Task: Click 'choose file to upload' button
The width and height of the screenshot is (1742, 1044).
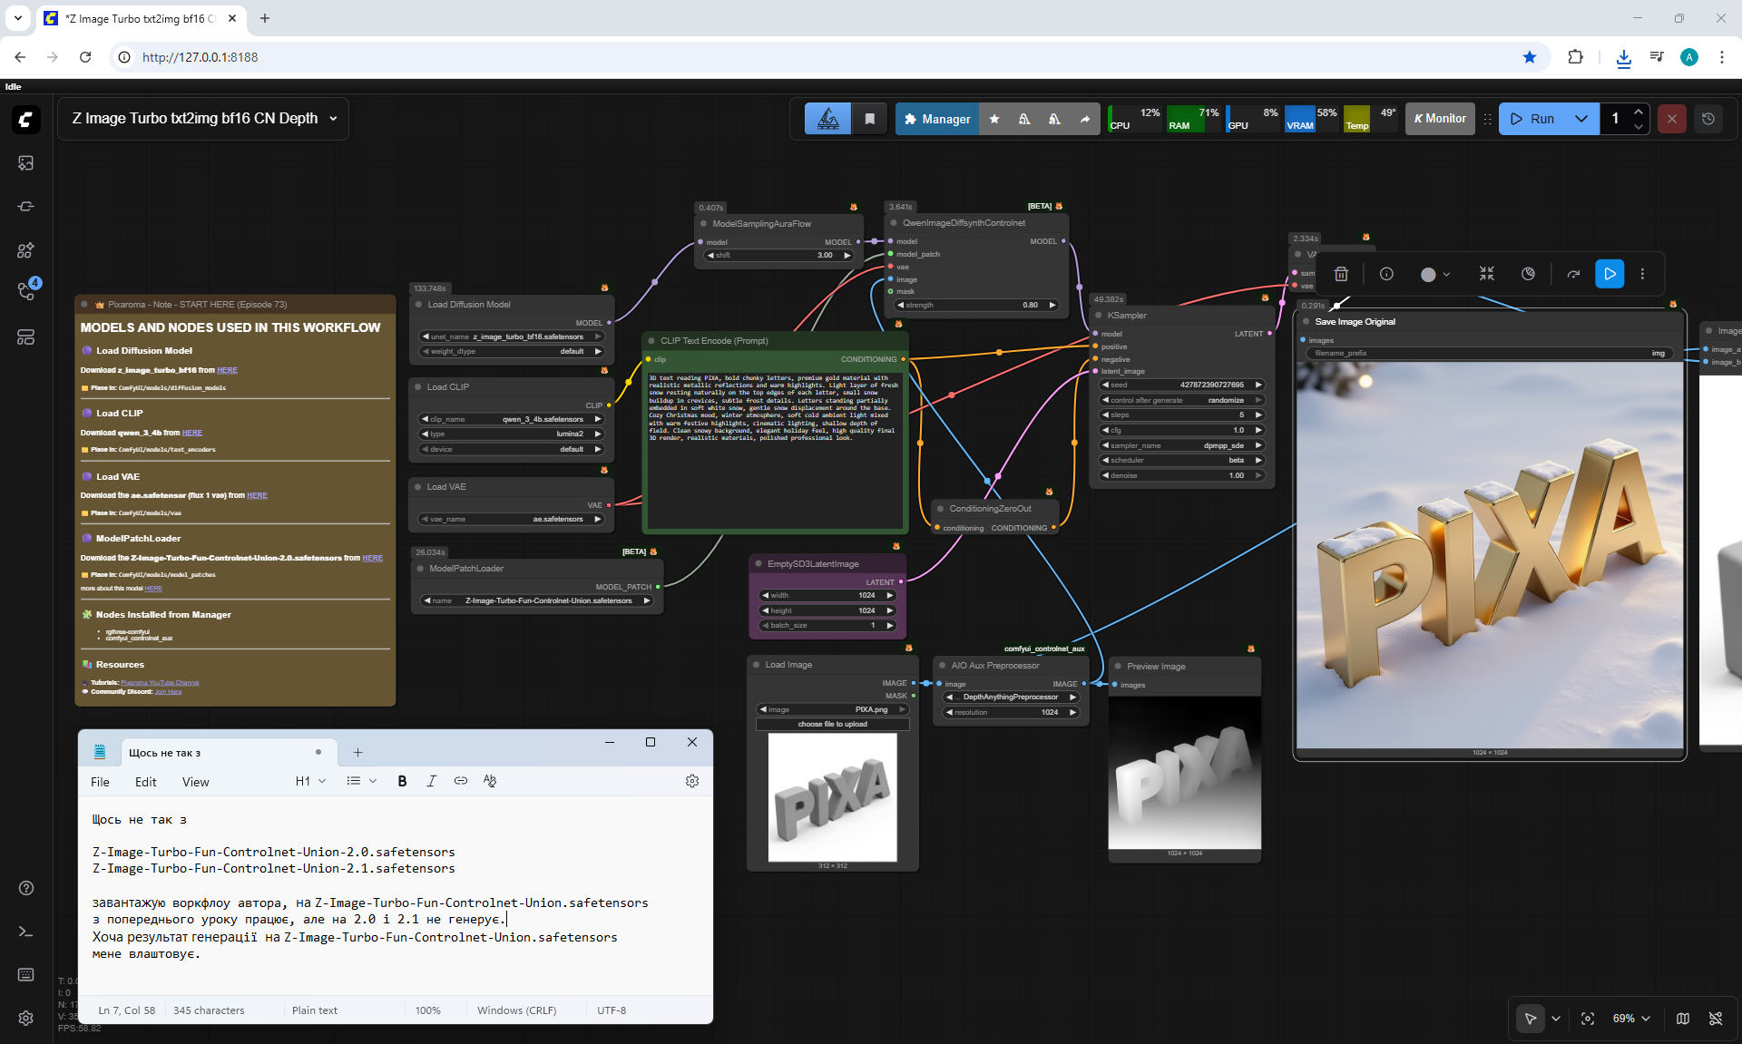Action: tap(832, 724)
